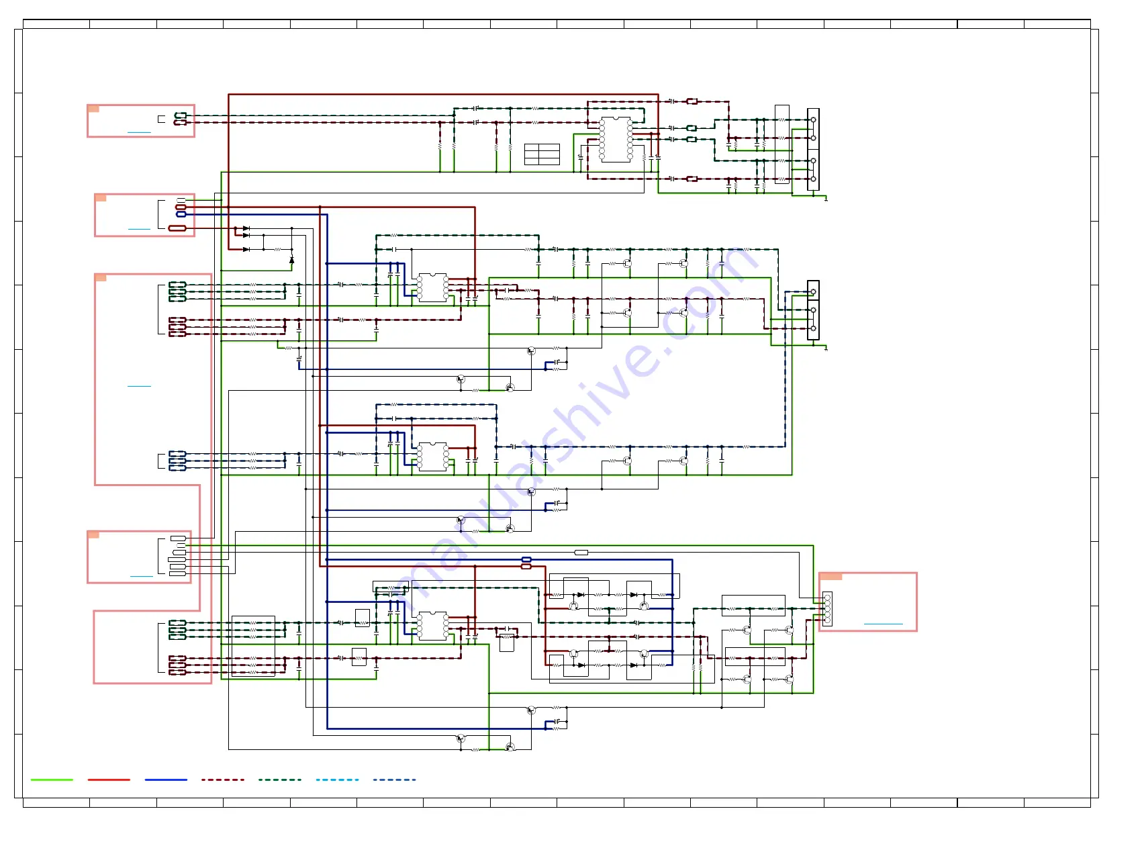Screen dimensions: 1142x848
Task: Select the 14-pin IC at the top of the schematic
Action: tap(616, 139)
